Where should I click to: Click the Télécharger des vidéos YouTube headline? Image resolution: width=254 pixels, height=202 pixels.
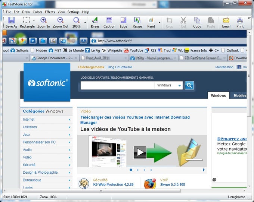(x=135, y=120)
